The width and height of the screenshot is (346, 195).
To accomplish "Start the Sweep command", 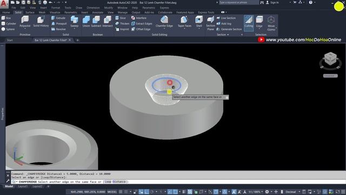I will click(75, 22).
